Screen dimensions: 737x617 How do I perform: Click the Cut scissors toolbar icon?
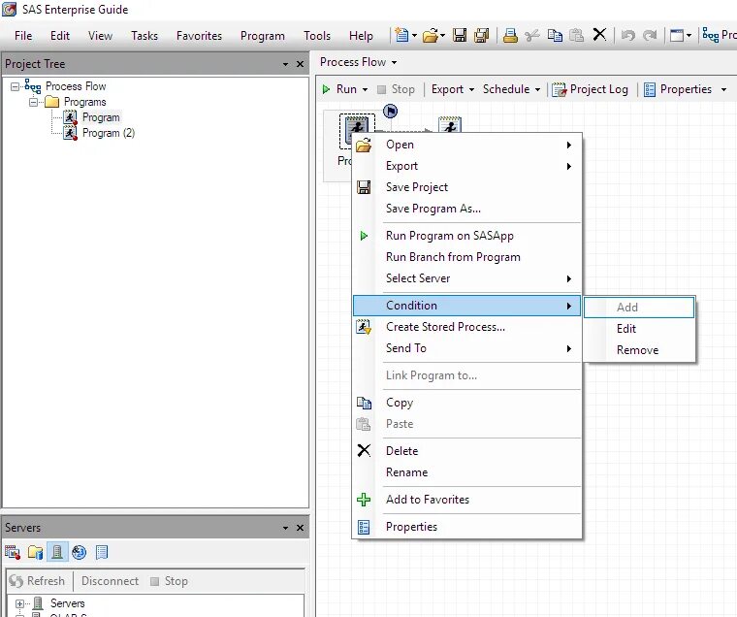pos(532,35)
